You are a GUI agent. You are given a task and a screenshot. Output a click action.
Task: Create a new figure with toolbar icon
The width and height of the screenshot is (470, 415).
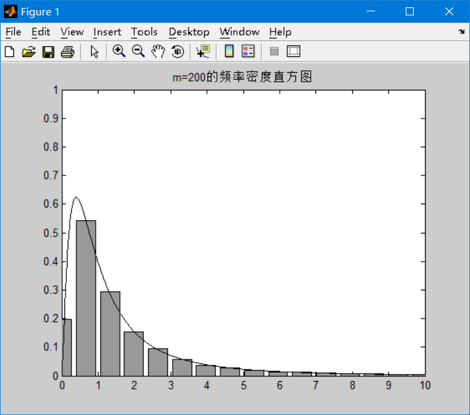9,52
